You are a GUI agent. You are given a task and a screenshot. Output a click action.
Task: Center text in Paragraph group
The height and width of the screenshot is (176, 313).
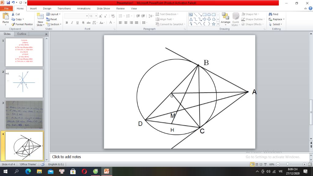tap(126, 23)
